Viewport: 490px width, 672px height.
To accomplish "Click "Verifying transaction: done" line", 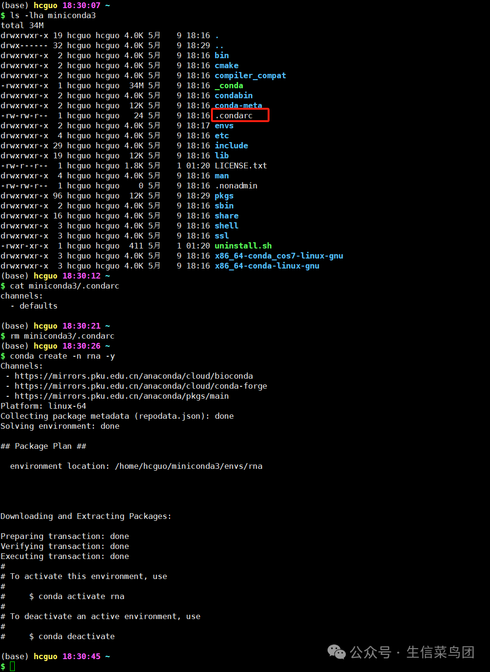I will point(65,546).
